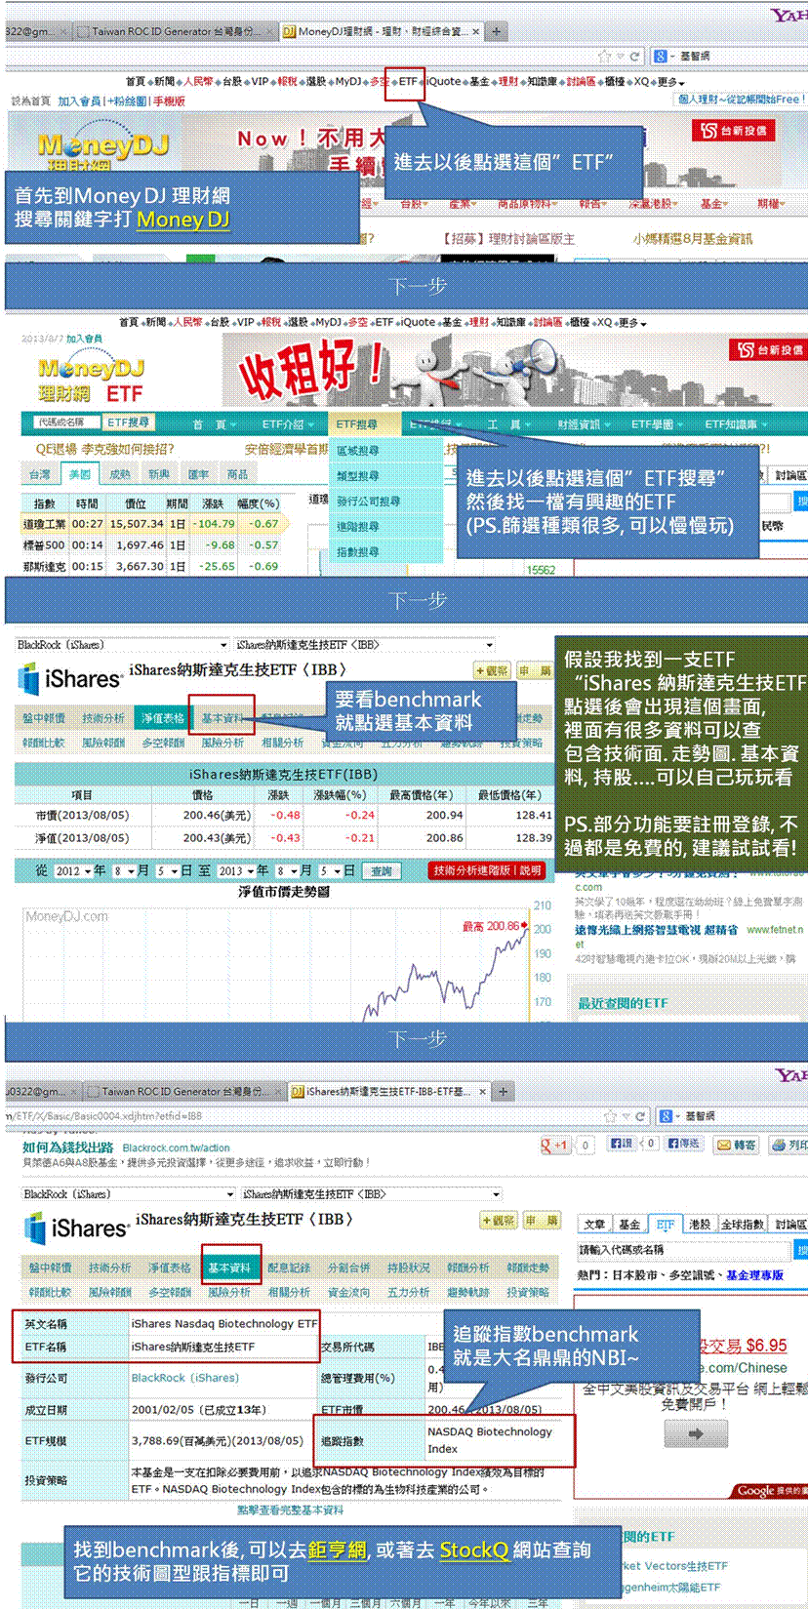Open the 小媽精選8月基金資訊 link
The height and width of the screenshot is (1610, 809).
click(693, 238)
